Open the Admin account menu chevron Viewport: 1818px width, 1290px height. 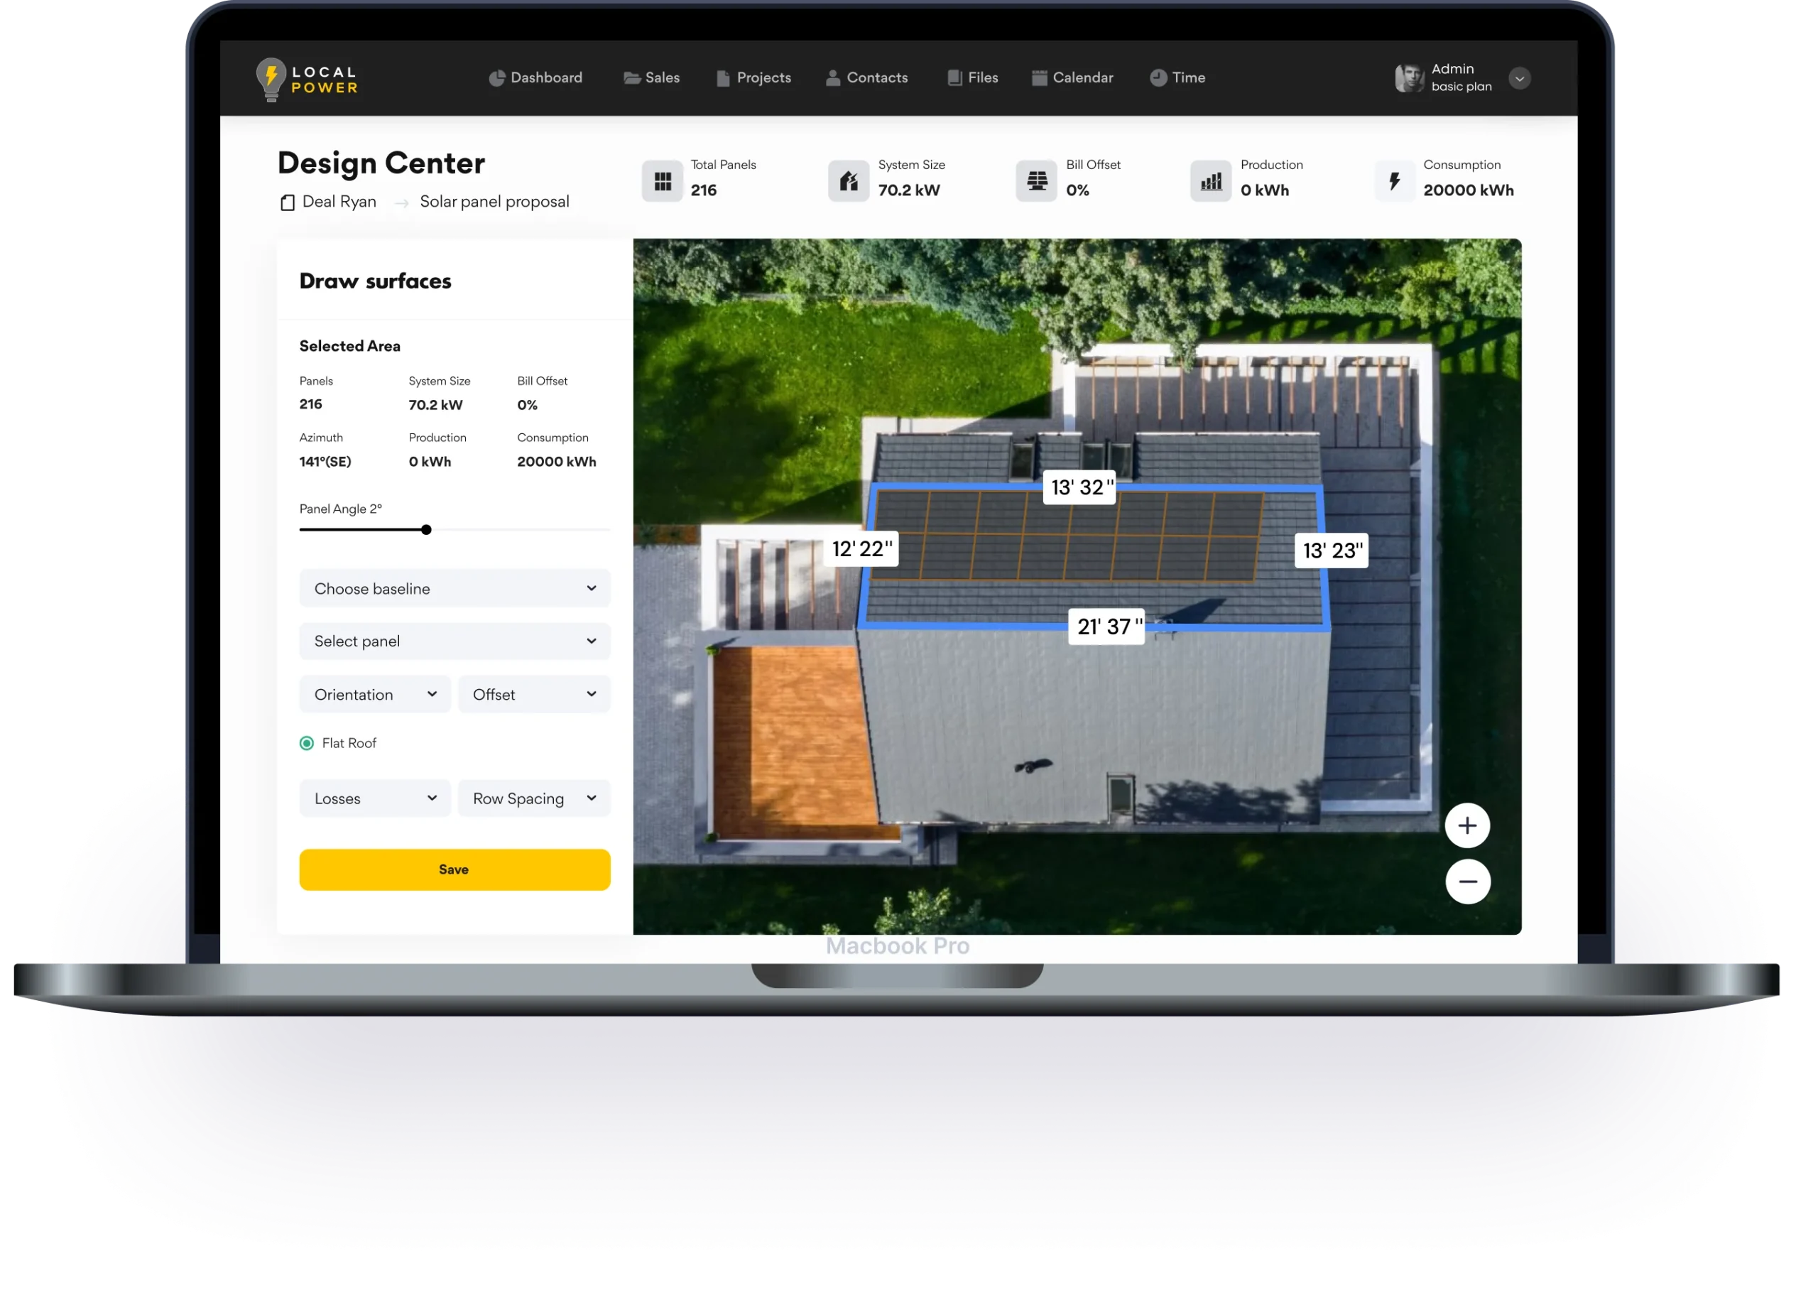coord(1519,78)
